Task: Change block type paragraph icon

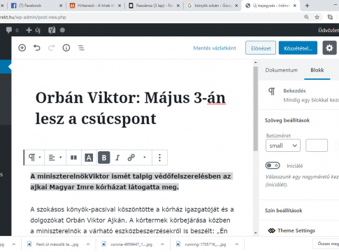Action: pyautogui.click(x=34, y=157)
